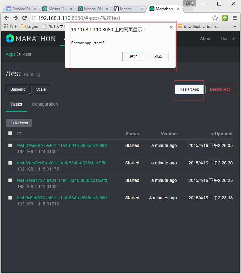This screenshot has width=241, height=274.
Task: Bookmark page with the star icon
Action: pyautogui.click(x=215, y=18)
